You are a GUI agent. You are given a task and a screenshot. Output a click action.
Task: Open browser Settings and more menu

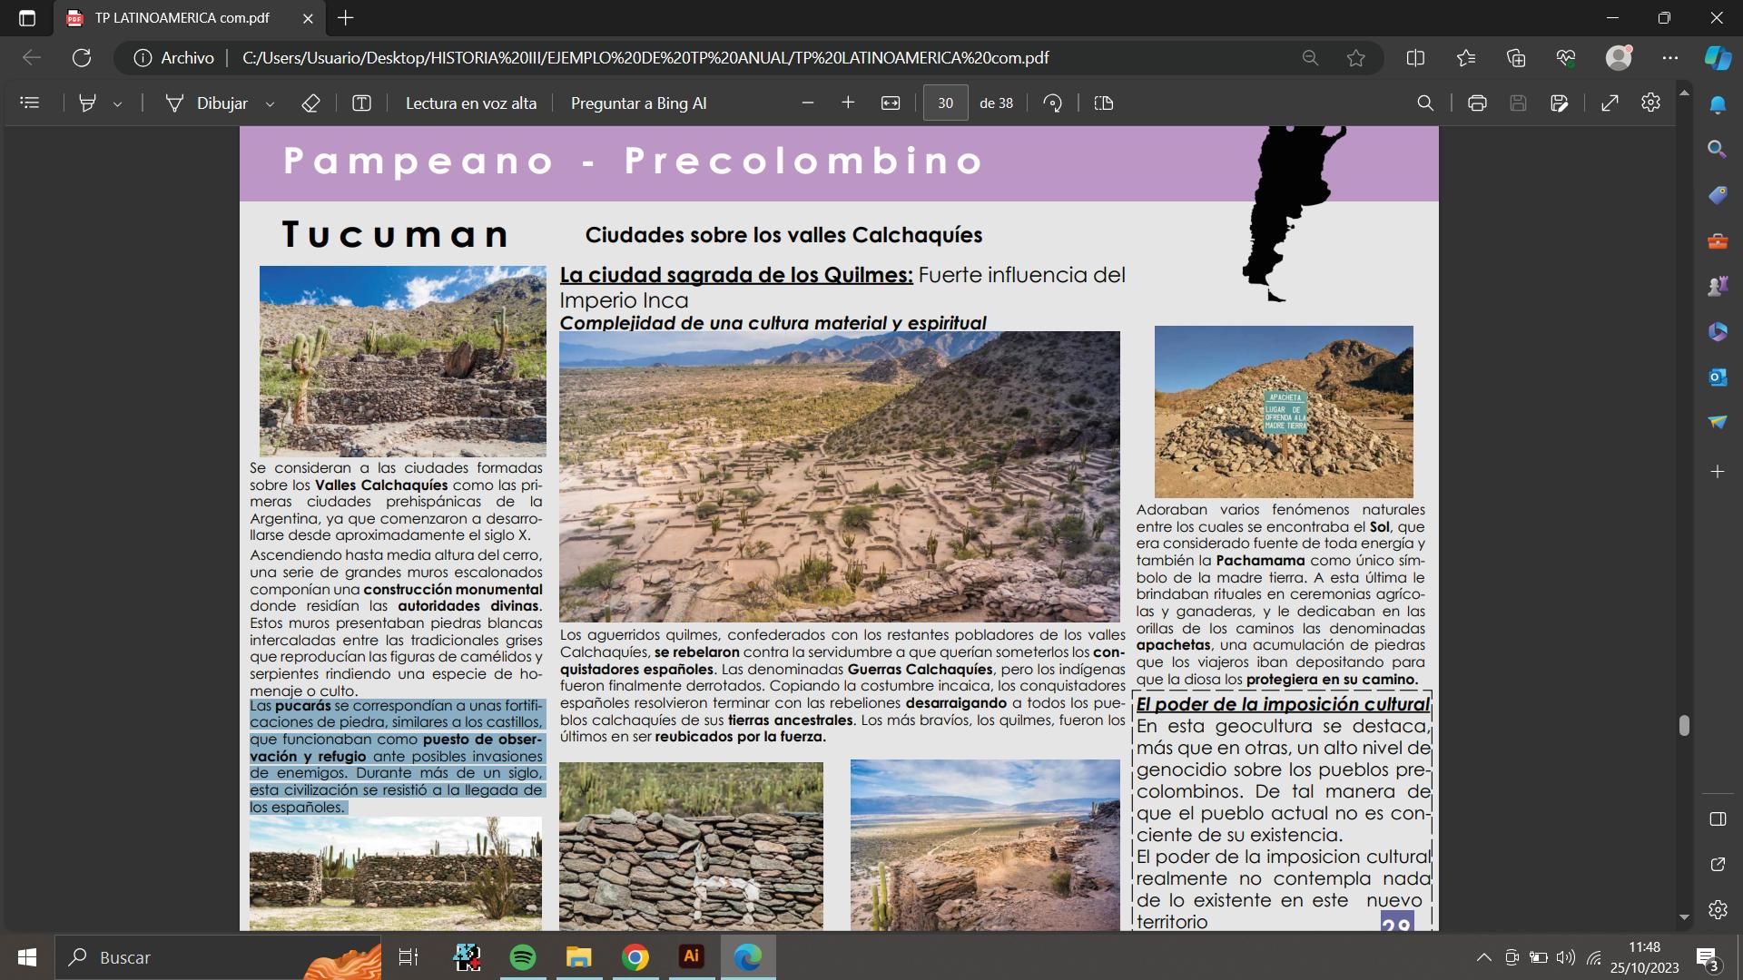(x=1670, y=58)
